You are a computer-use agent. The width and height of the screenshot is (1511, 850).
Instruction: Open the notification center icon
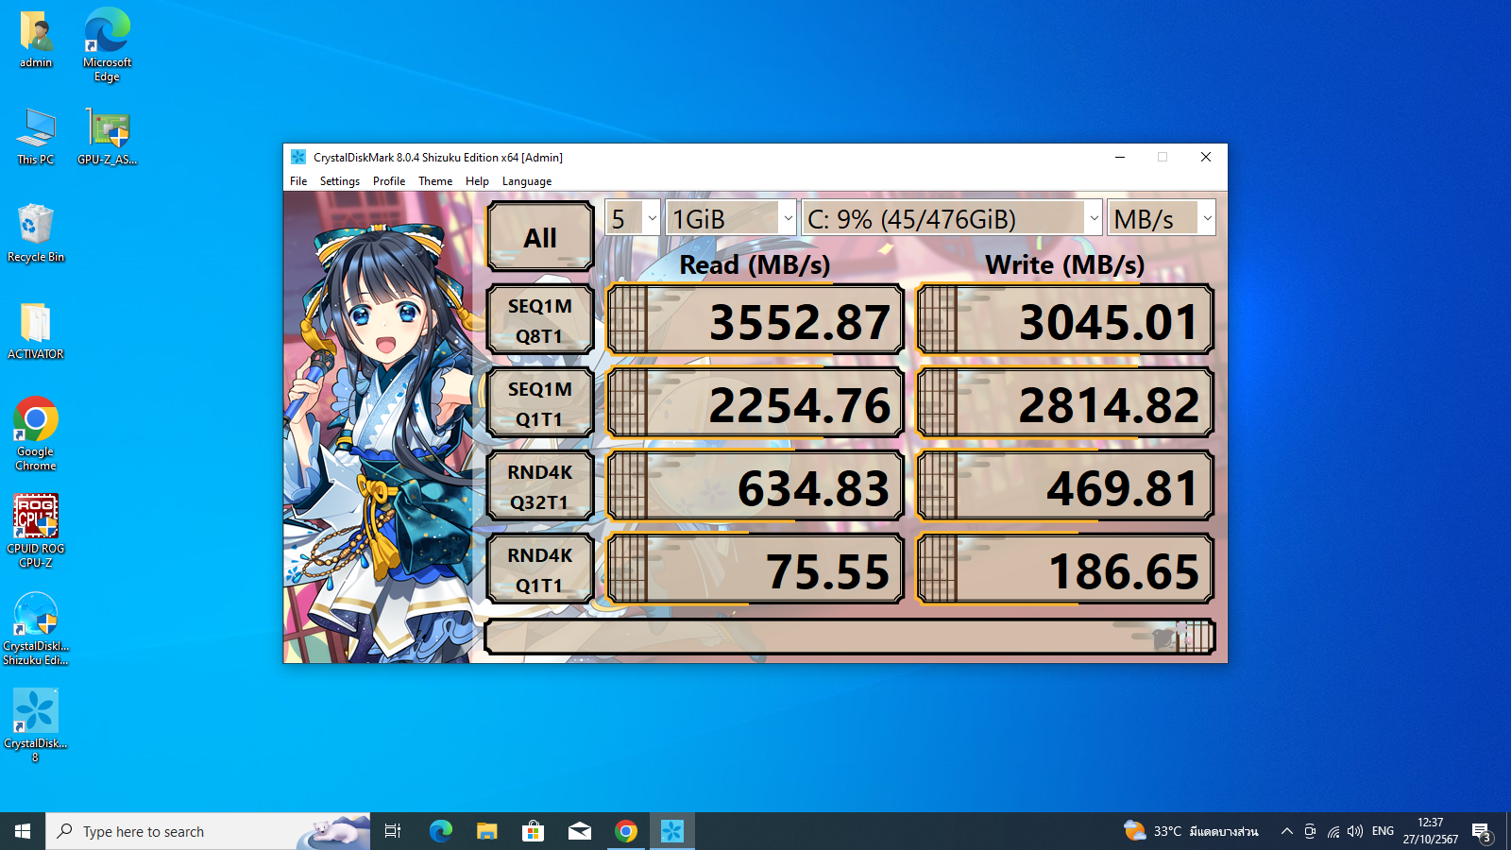pos(1482,831)
